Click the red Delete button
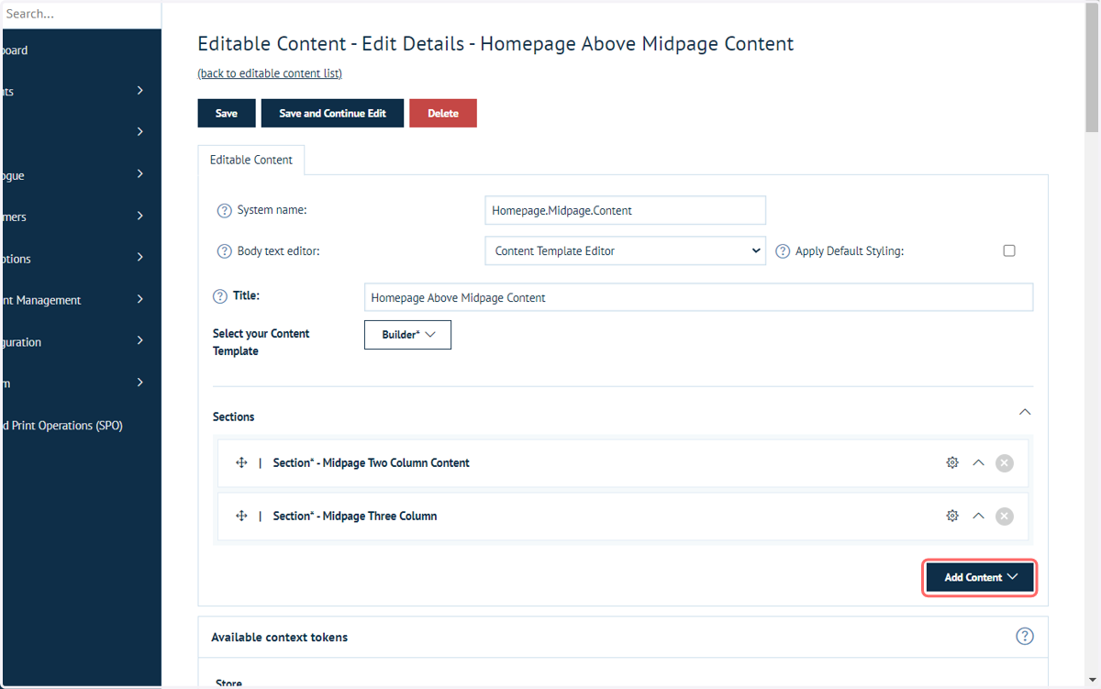 443,114
